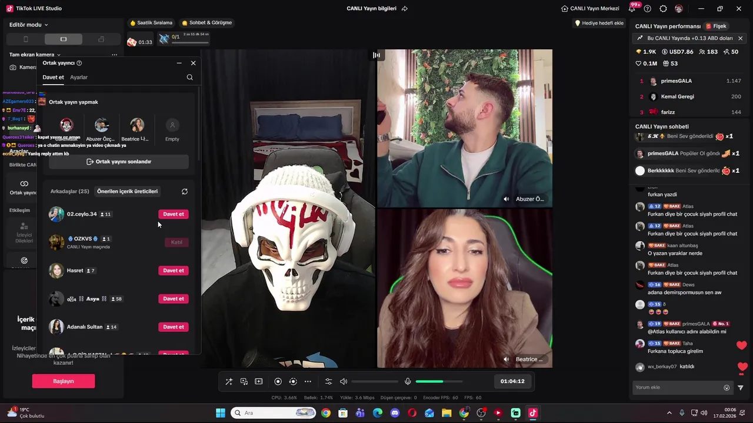This screenshot has height=423, width=753.
Task: Invite Asya with Davet et button
Action: [174, 298]
